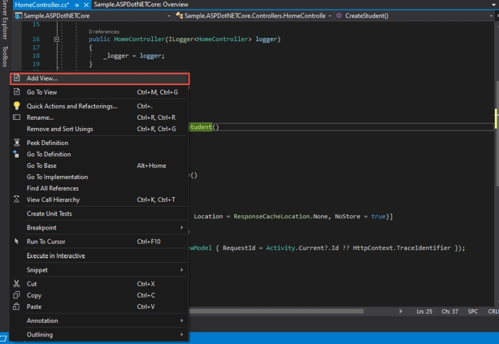499x344 pixels.
Task: Click Execute in Interactive
Action: point(100,256)
